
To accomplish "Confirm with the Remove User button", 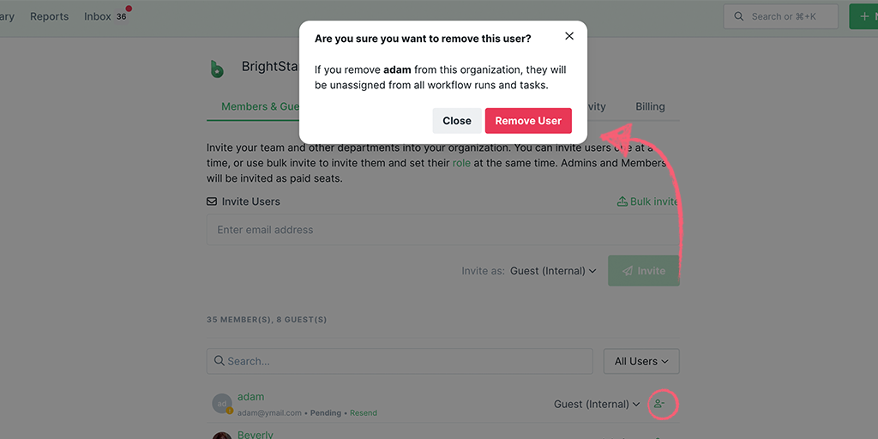I will (x=528, y=121).
